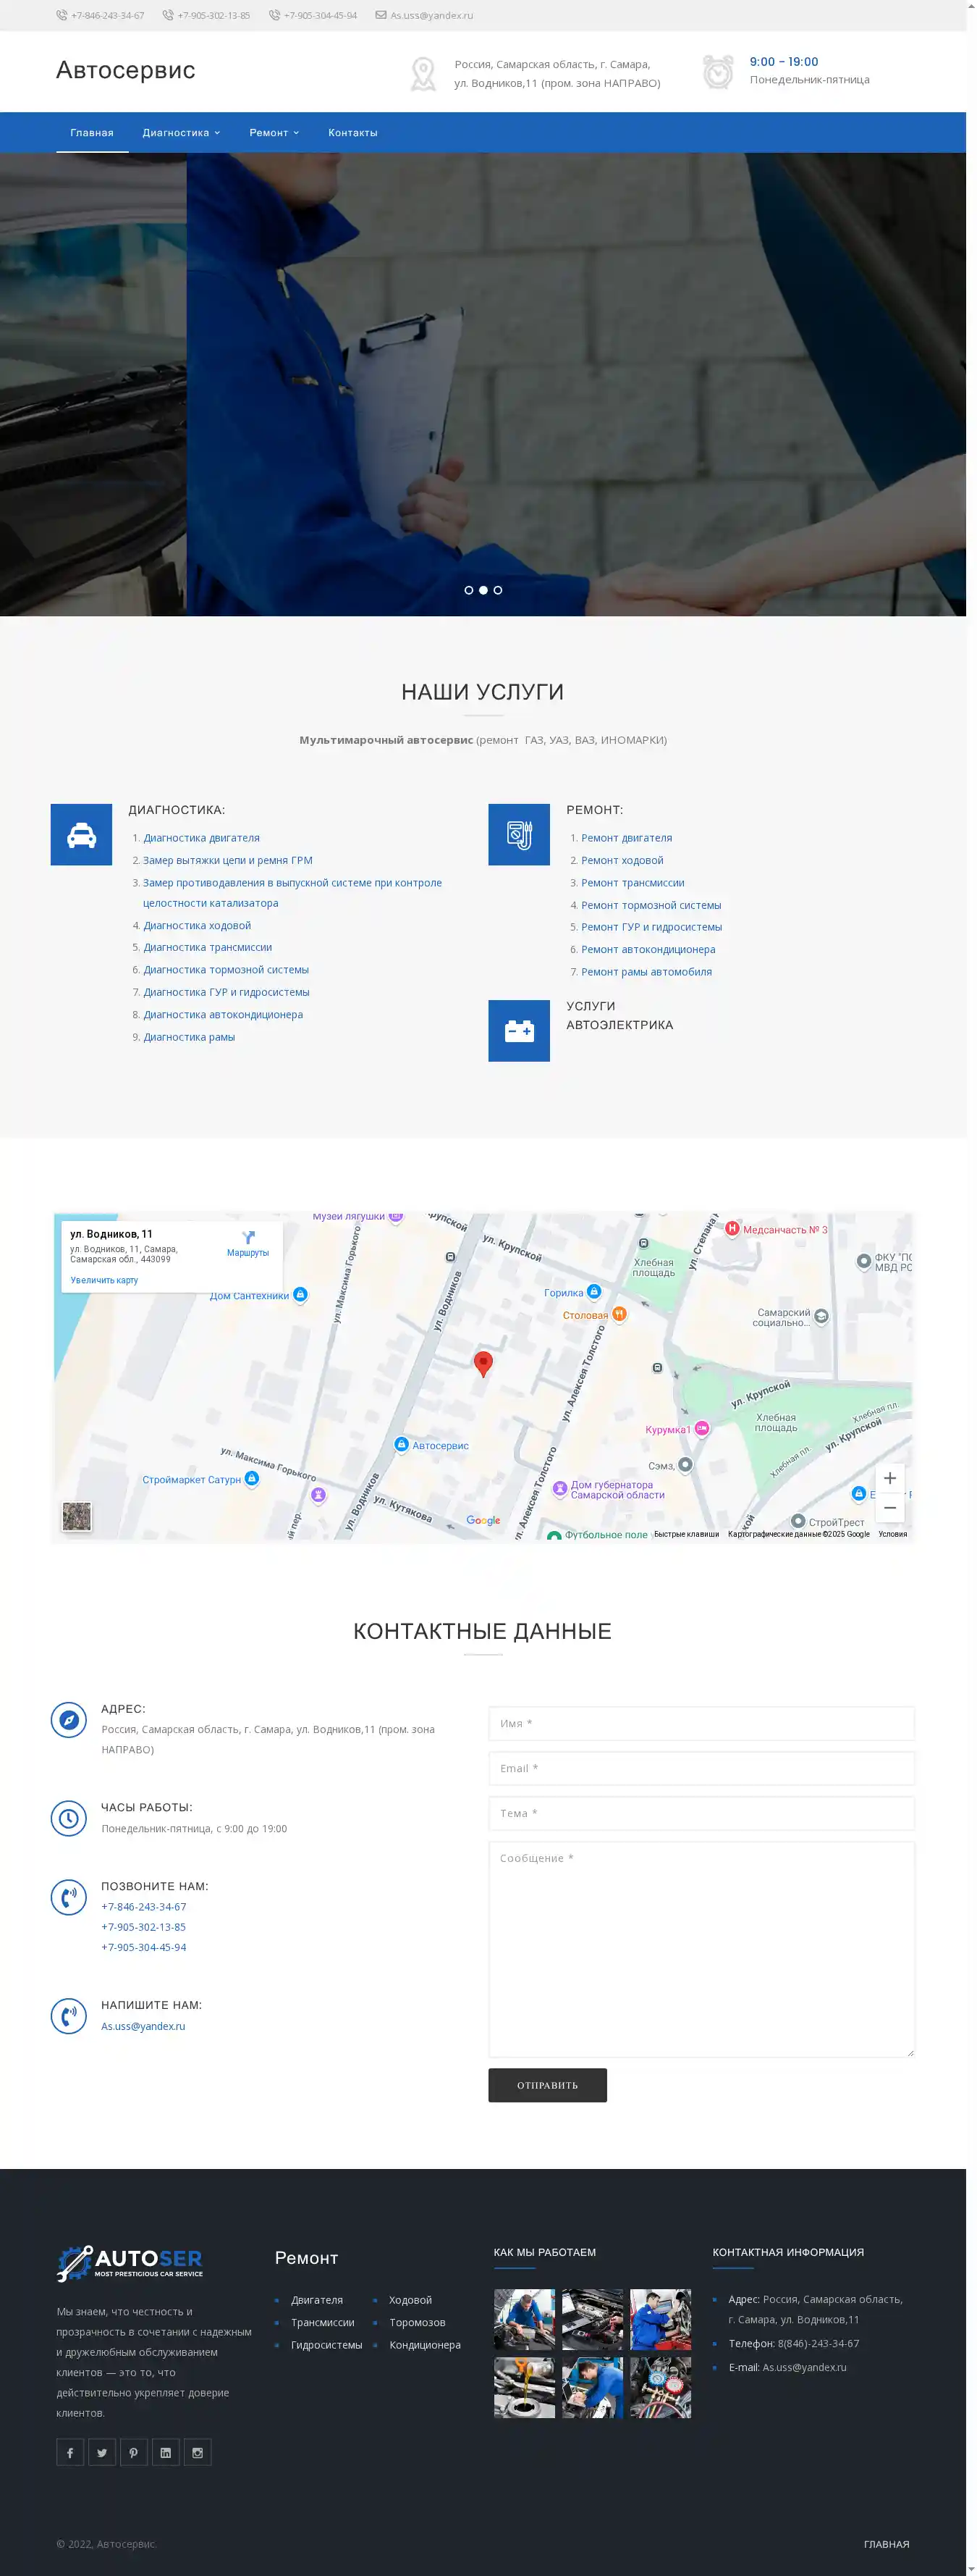Expand the Ремонт navigation dropdown
This screenshot has width=977, height=2576.
[274, 133]
